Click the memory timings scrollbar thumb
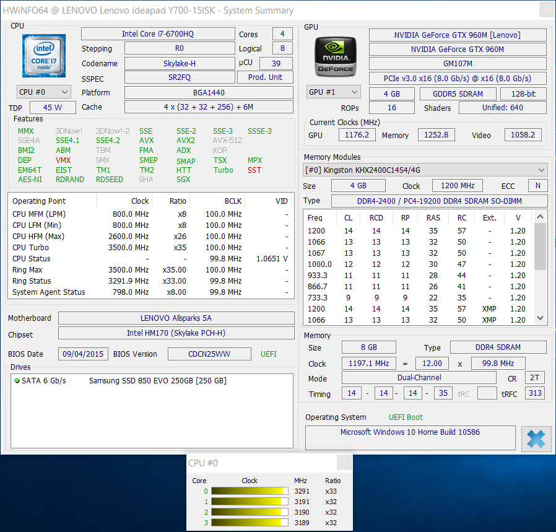Screen dimensions: 556x532 [x=540, y=246]
